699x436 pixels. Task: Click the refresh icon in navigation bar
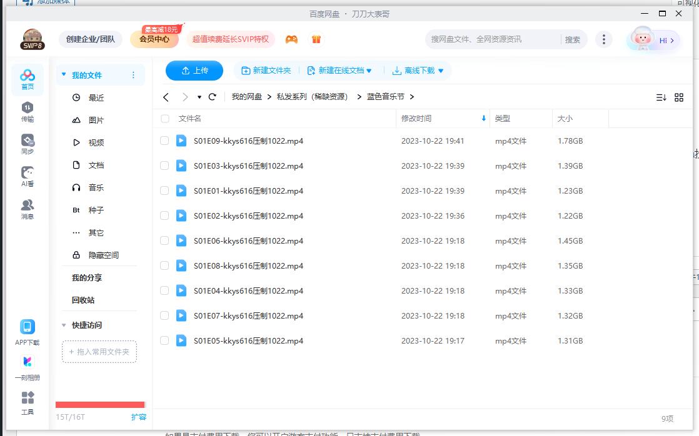pyautogui.click(x=213, y=97)
